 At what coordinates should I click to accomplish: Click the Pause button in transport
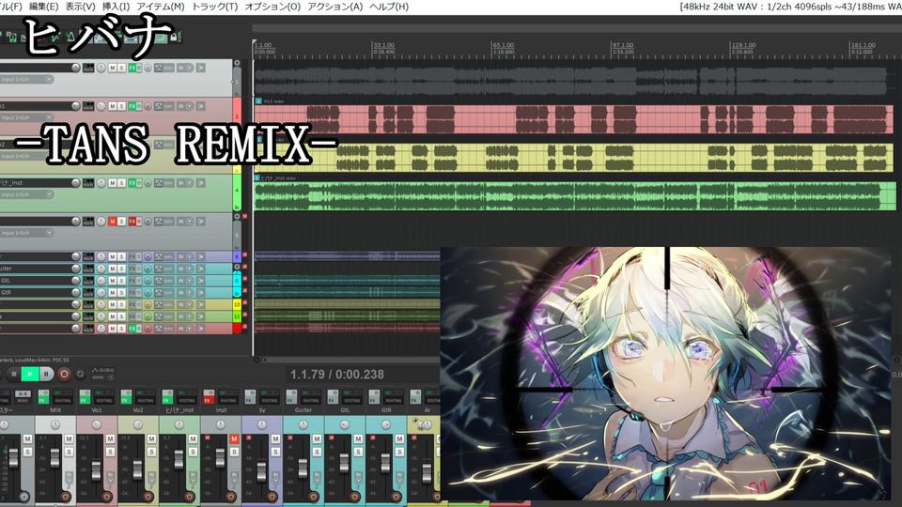[47, 375]
